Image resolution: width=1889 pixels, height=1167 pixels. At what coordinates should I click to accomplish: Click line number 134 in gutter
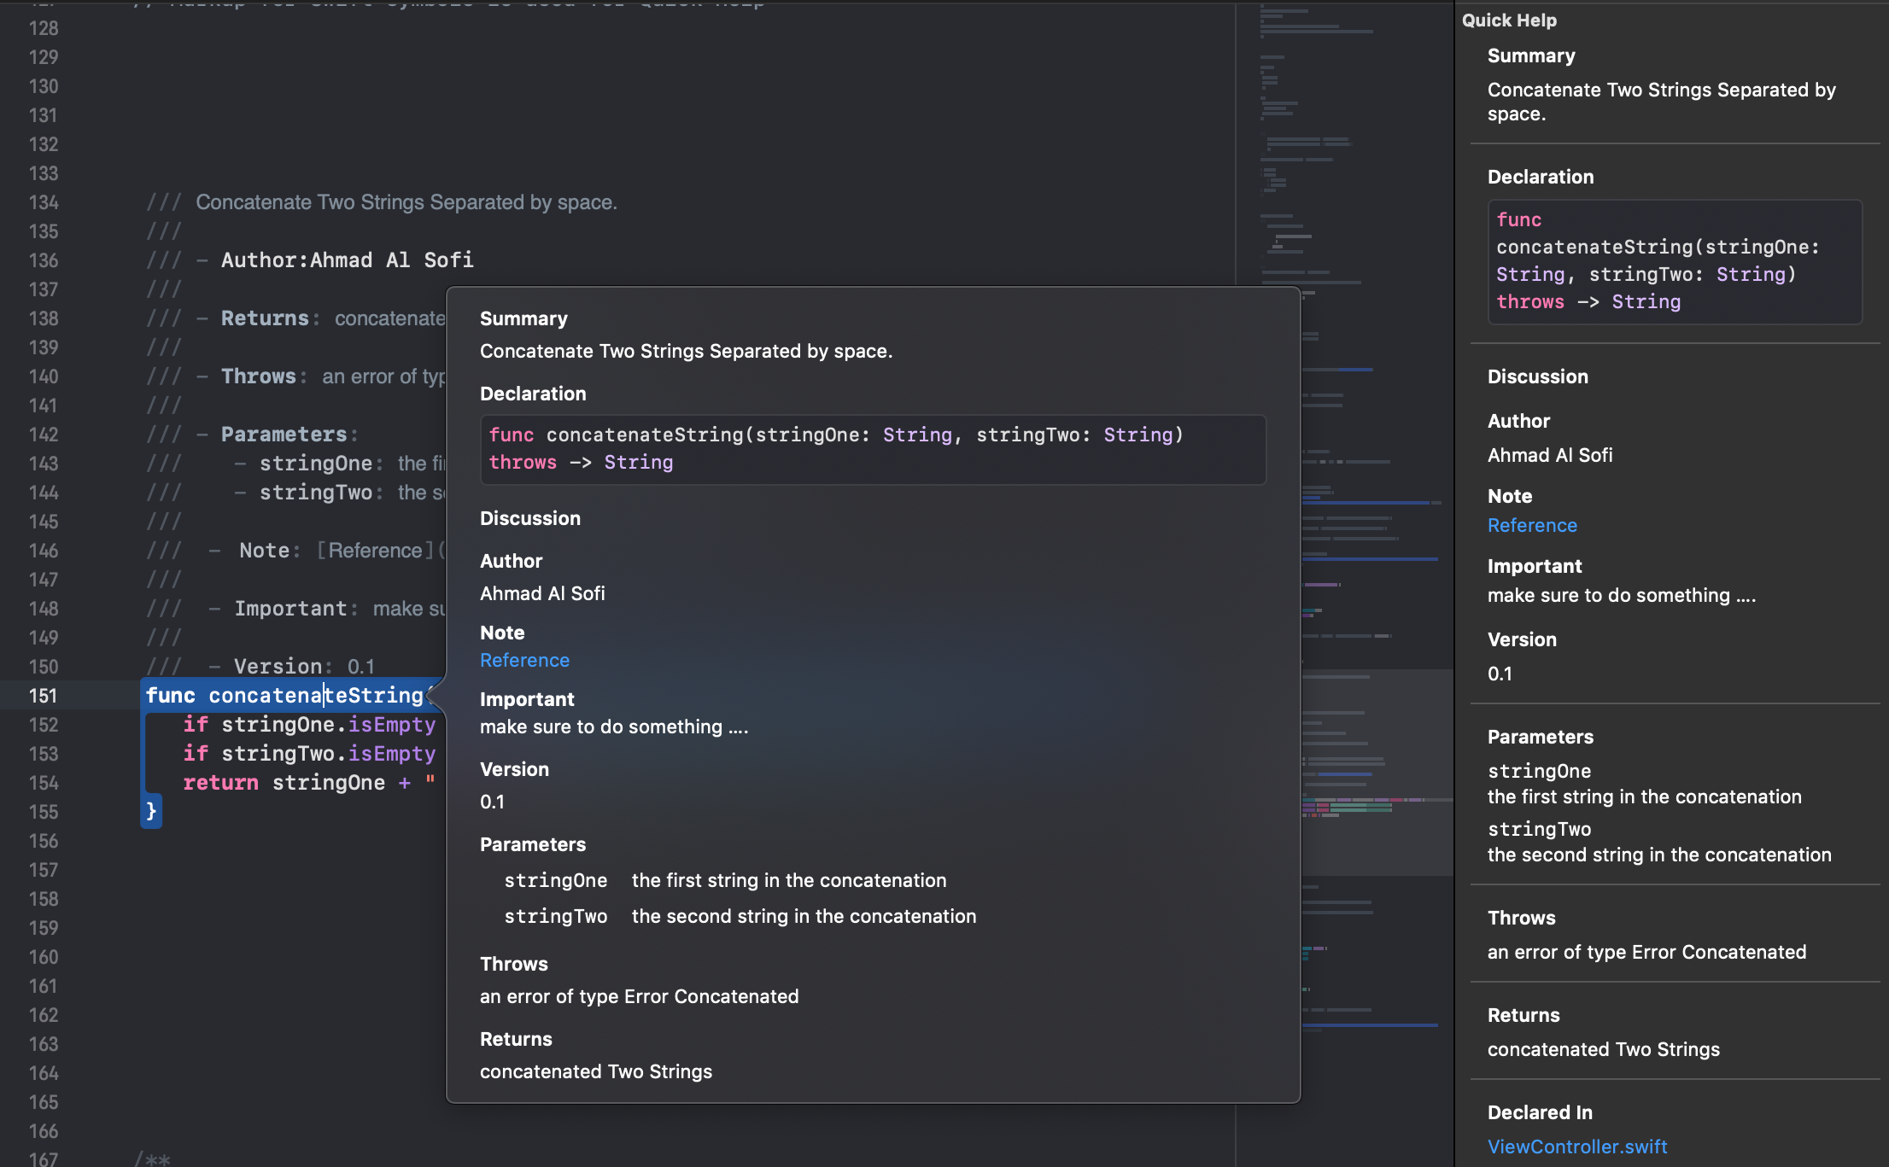point(44,202)
